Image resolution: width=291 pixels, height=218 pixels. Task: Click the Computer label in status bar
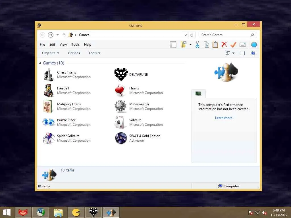coord(231,186)
